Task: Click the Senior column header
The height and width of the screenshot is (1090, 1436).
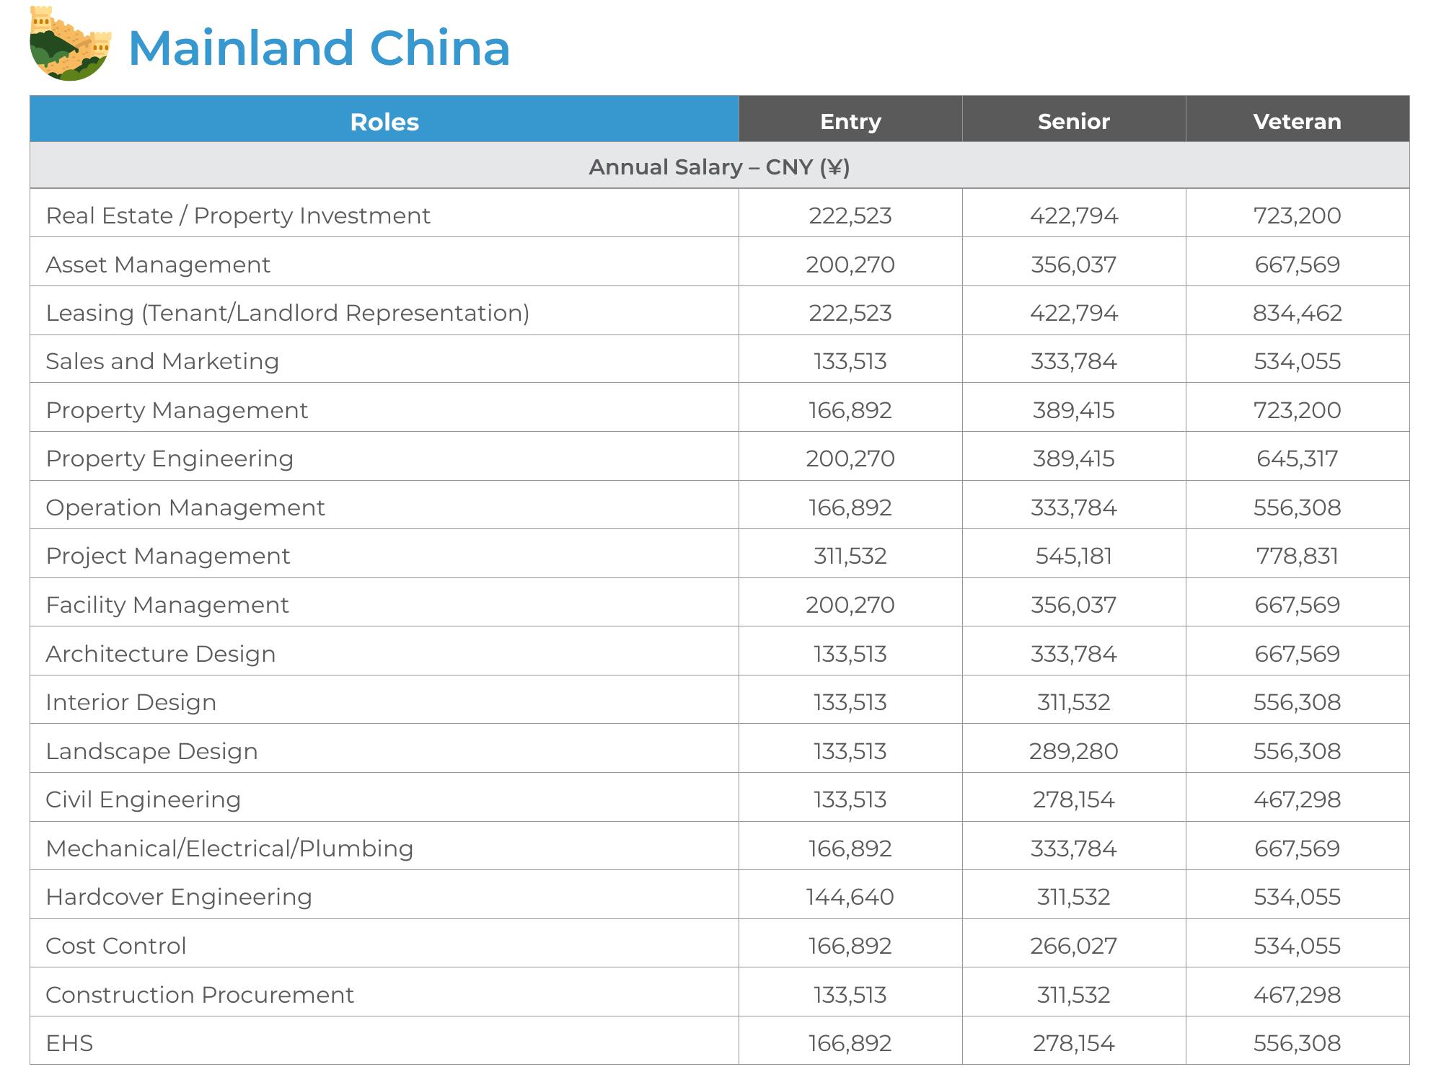Action: click(1074, 119)
